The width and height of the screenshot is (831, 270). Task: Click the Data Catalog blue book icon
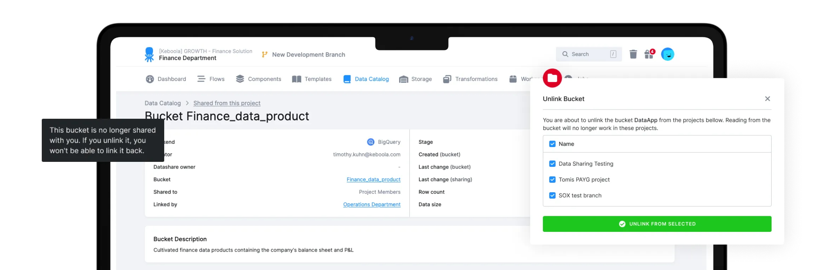point(347,79)
